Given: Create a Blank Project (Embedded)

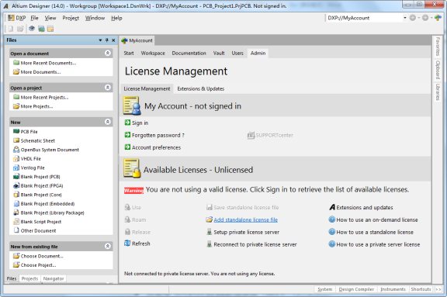Looking at the screenshot, I should pos(44,204).
